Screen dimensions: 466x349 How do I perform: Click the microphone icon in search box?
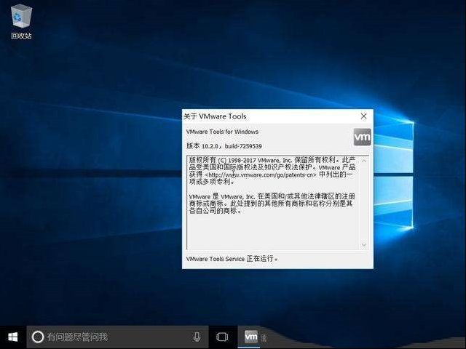(x=197, y=337)
